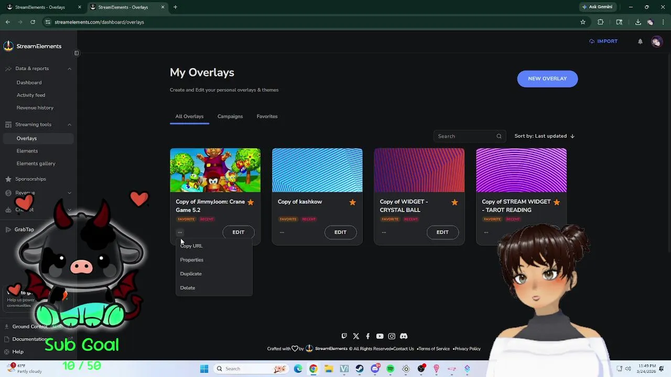
Task: Click the Ask Gemini button
Action: [x=597, y=7]
